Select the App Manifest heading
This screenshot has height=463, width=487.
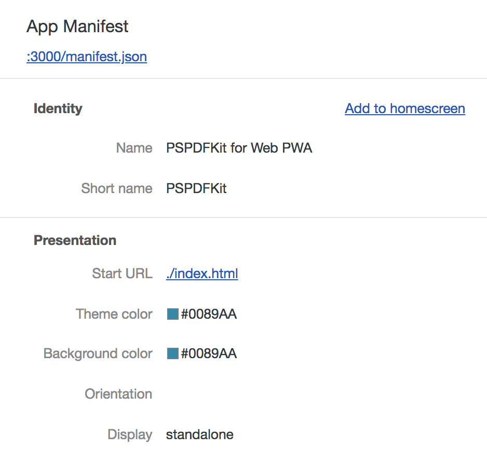(77, 26)
